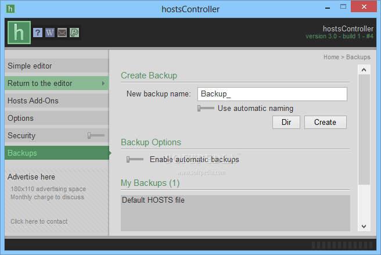
Task: Expand the Return to the editor arrow
Action: tap(103, 84)
